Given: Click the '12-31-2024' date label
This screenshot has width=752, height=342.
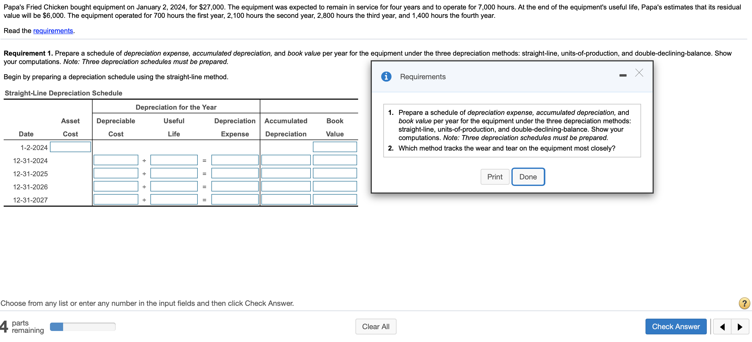Looking at the screenshot, I should click(x=30, y=161).
